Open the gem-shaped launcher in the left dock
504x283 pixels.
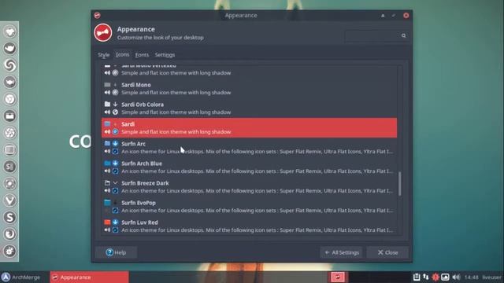(9, 31)
